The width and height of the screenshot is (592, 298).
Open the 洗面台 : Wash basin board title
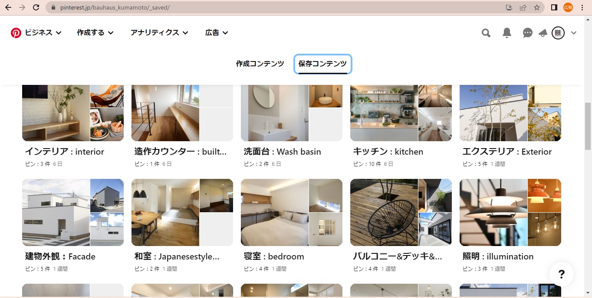tap(283, 152)
